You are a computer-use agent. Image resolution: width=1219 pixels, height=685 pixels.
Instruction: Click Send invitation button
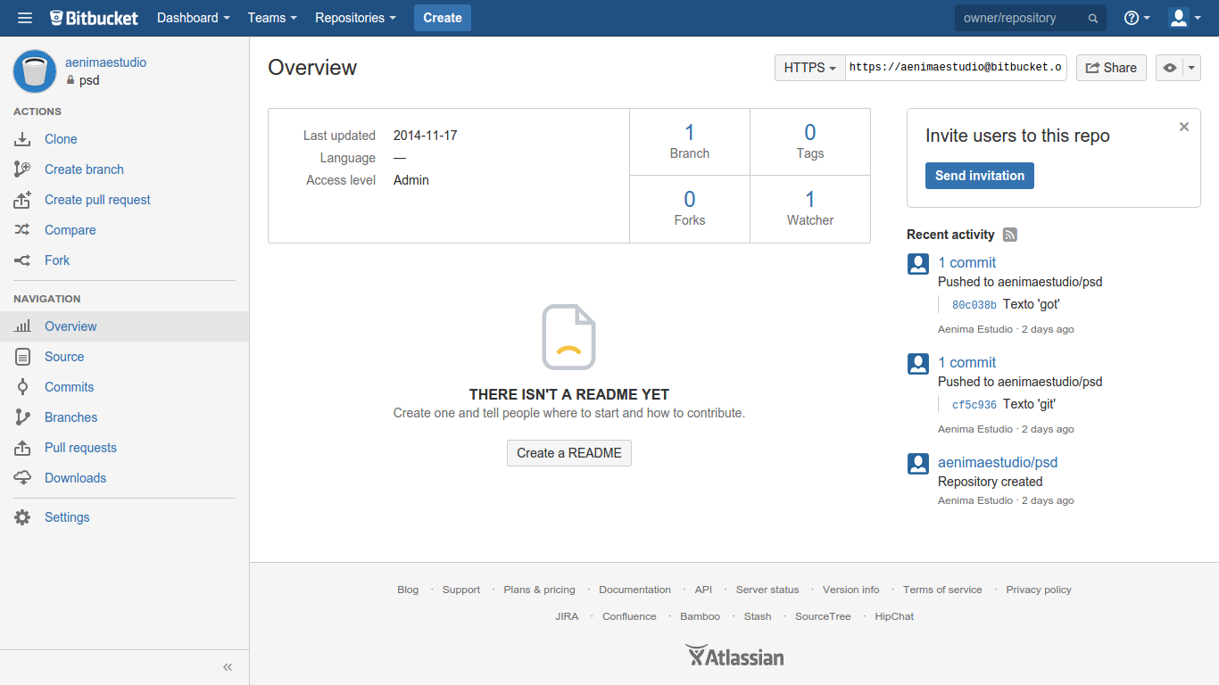(x=980, y=176)
